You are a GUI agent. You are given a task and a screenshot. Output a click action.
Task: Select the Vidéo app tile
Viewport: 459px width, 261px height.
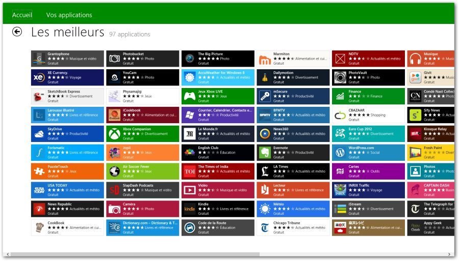pyautogui.click(x=218, y=190)
